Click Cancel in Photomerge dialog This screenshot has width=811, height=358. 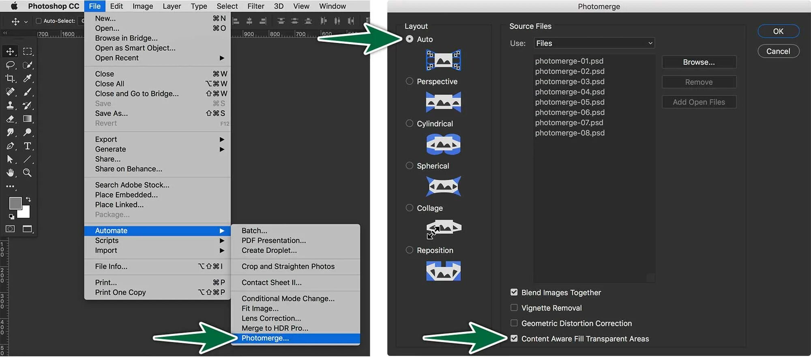pyautogui.click(x=778, y=51)
